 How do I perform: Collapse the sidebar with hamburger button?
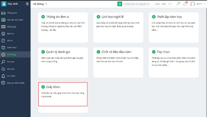[x=27, y=4]
